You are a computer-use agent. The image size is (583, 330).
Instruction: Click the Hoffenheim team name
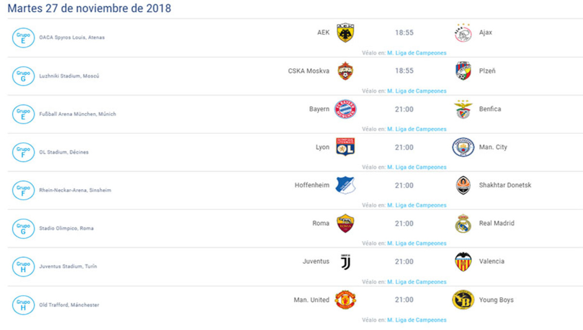(x=312, y=185)
